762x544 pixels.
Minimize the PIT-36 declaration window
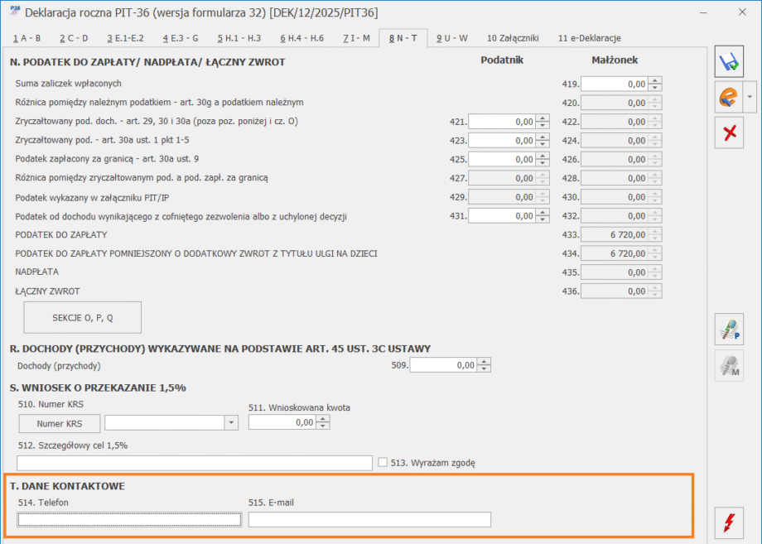pyautogui.click(x=703, y=12)
